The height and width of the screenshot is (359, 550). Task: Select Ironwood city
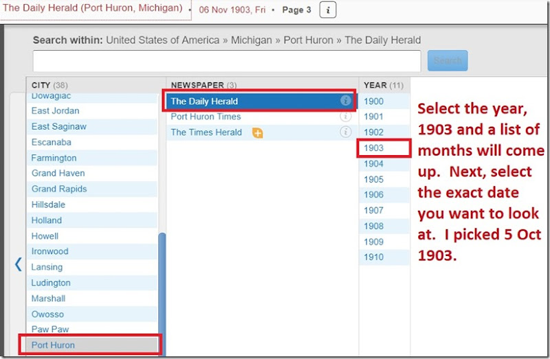(x=92, y=251)
